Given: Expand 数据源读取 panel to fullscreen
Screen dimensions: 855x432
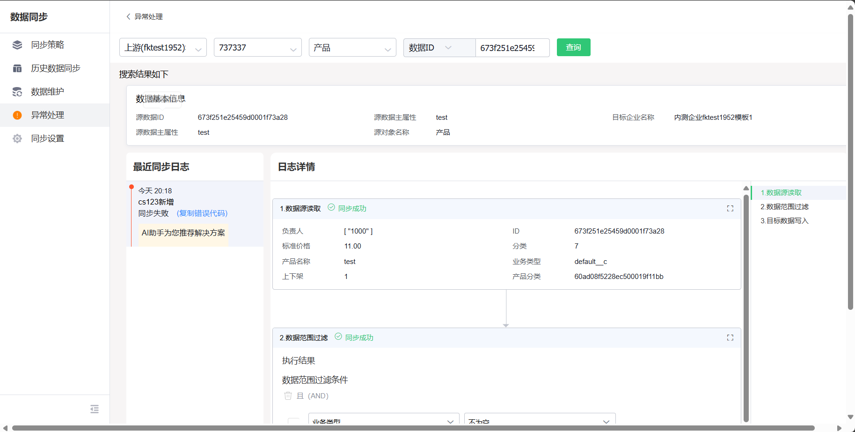Looking at the screenshot, I should click(730, 208).
